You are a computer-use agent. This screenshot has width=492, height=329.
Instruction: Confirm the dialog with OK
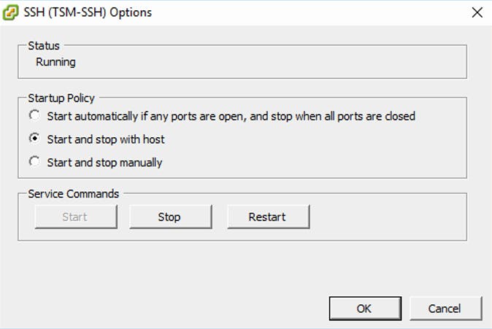pyautogui.click(x=364, y=309)
